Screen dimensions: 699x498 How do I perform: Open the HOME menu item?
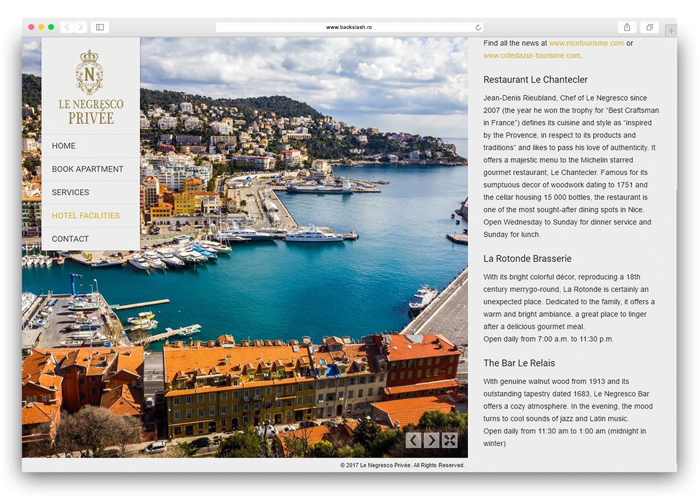(91, 146)
